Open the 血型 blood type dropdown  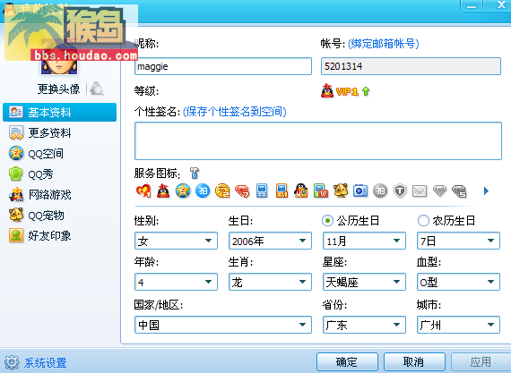(458, 282)
